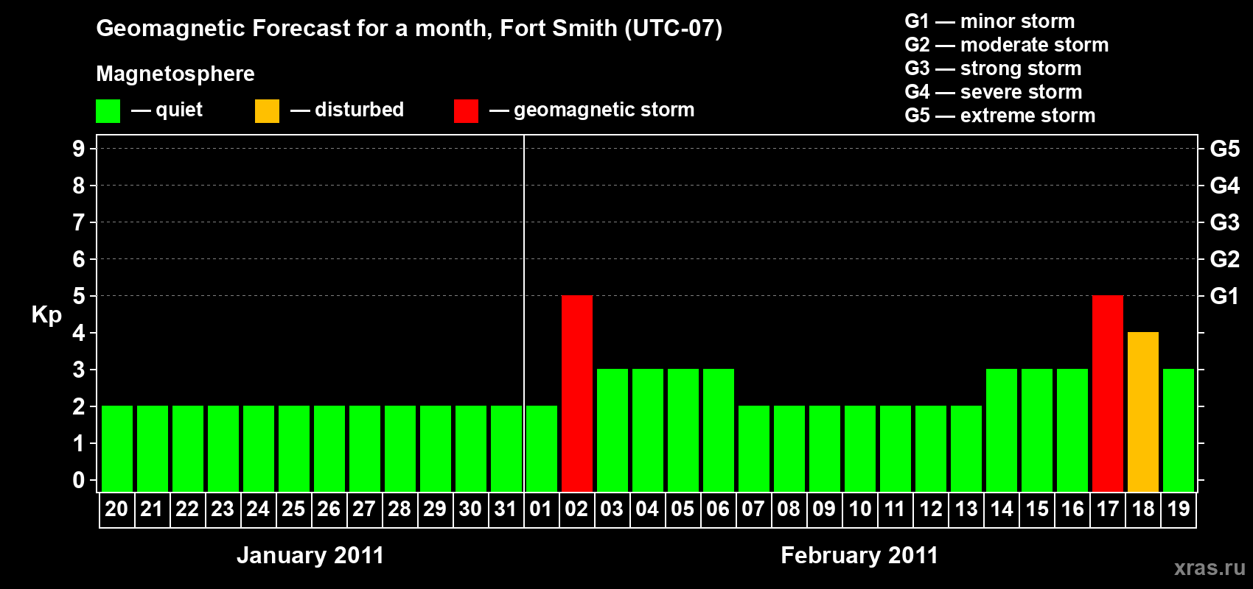Click the green quiet legend swatch

point(108,111)
